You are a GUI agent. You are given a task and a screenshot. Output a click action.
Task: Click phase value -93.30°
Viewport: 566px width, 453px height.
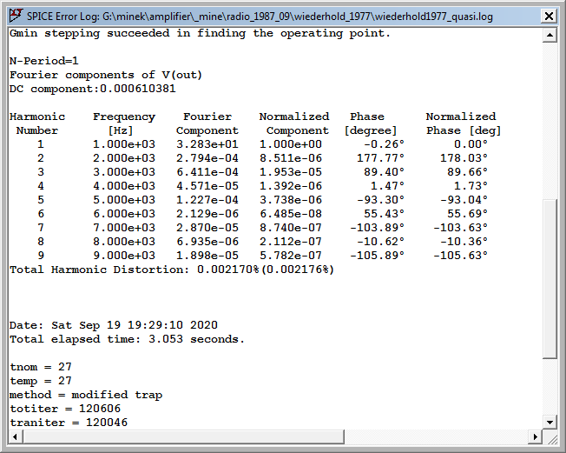[x=380, y=200]
